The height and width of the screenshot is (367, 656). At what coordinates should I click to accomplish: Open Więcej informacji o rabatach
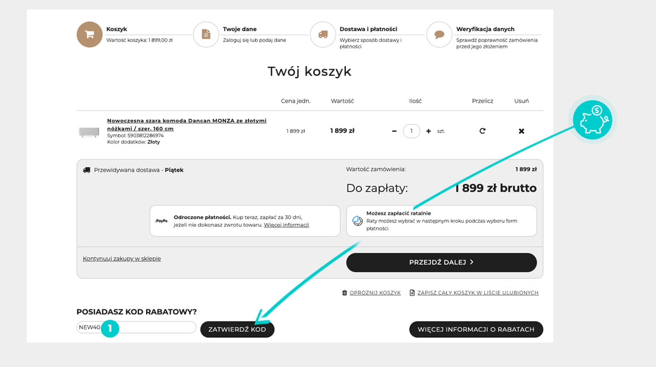[476, 329]
